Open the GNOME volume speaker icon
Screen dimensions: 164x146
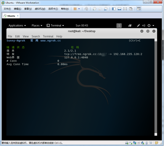(x=144, y=26)
